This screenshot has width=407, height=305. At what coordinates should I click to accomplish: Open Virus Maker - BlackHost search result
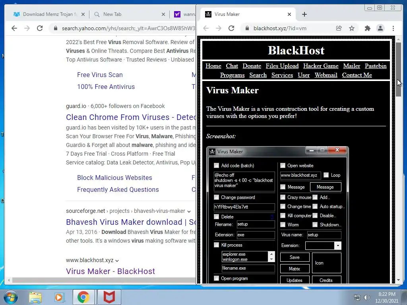(x=110, y=271)
